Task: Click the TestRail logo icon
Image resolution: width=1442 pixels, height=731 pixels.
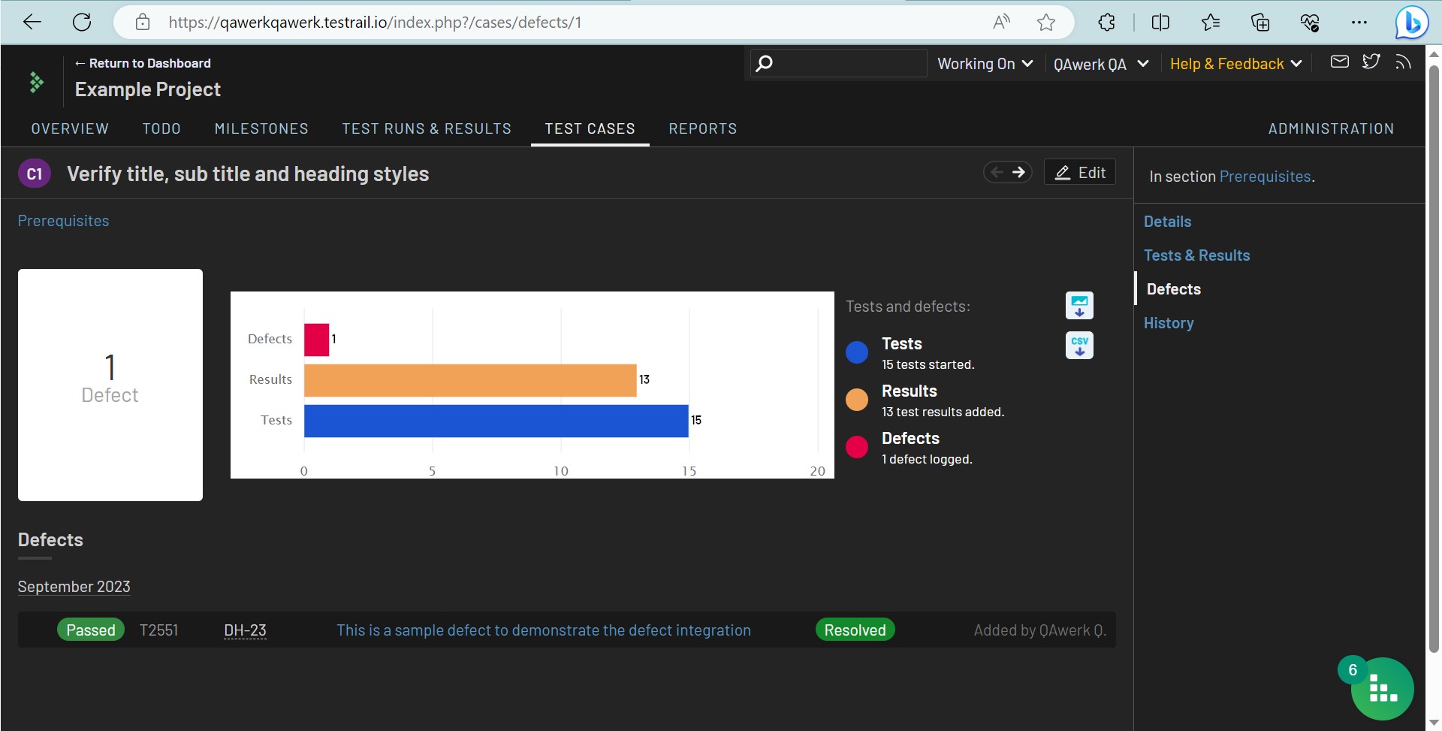Action: point(36,82)
